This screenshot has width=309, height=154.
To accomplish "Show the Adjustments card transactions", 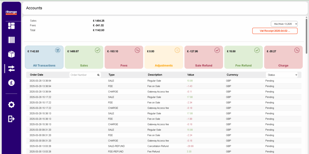I will [164, 57].
